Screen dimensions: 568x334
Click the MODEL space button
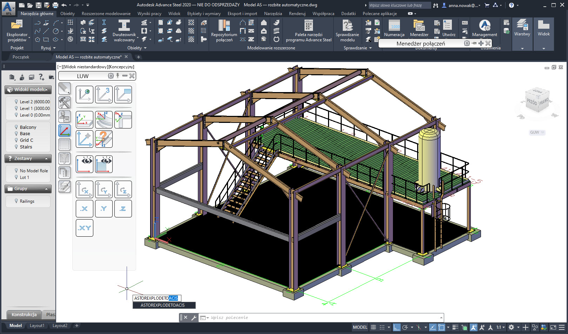tap(360, 327)
